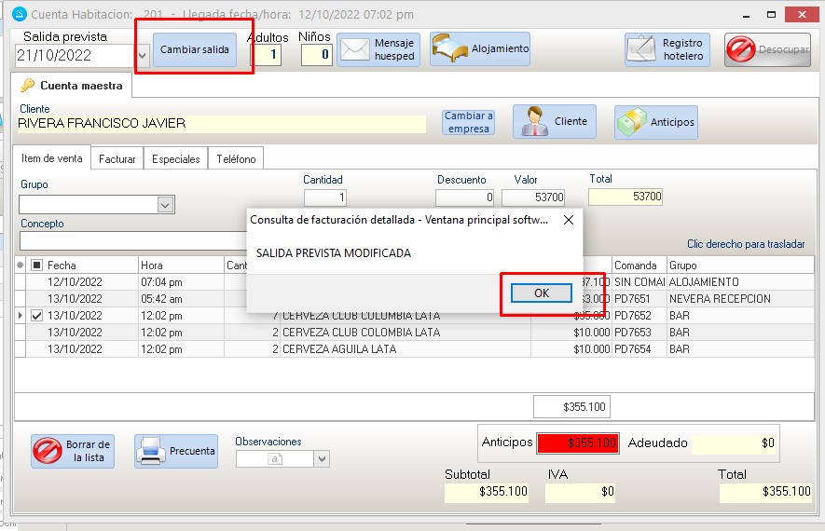Open the Cliente person icon button
Image resolution: width=825 pixels, height=531 pixels.
point(534,121)
